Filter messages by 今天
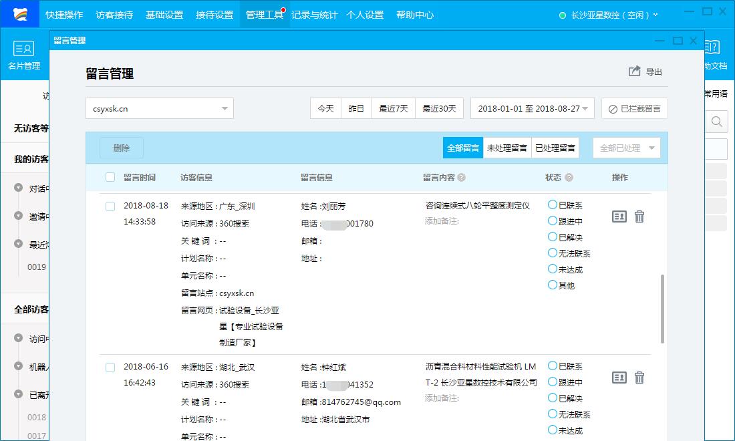 coord(326,108)
